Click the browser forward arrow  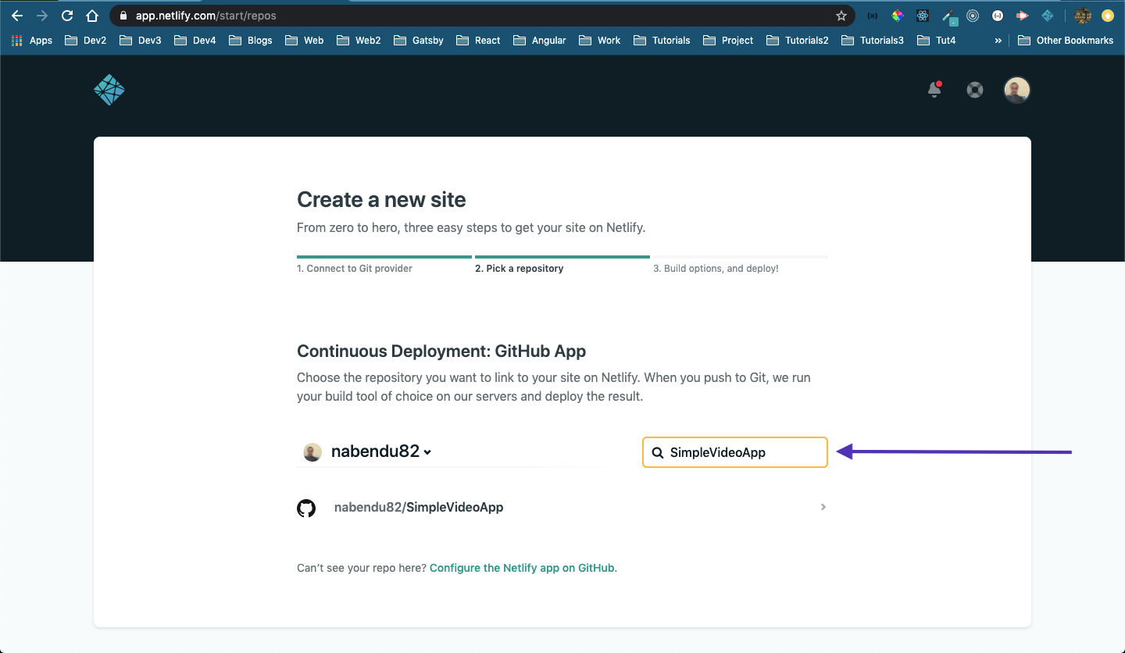click(42, 16)
